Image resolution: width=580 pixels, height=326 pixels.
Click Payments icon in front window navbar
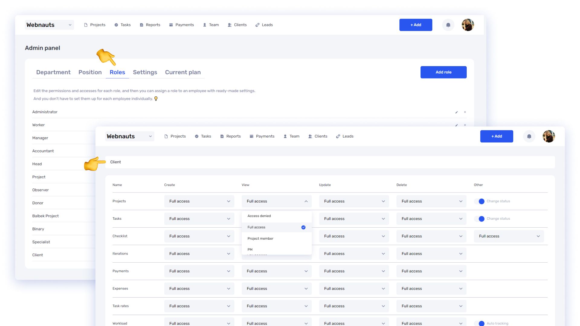tap(251, 136)
